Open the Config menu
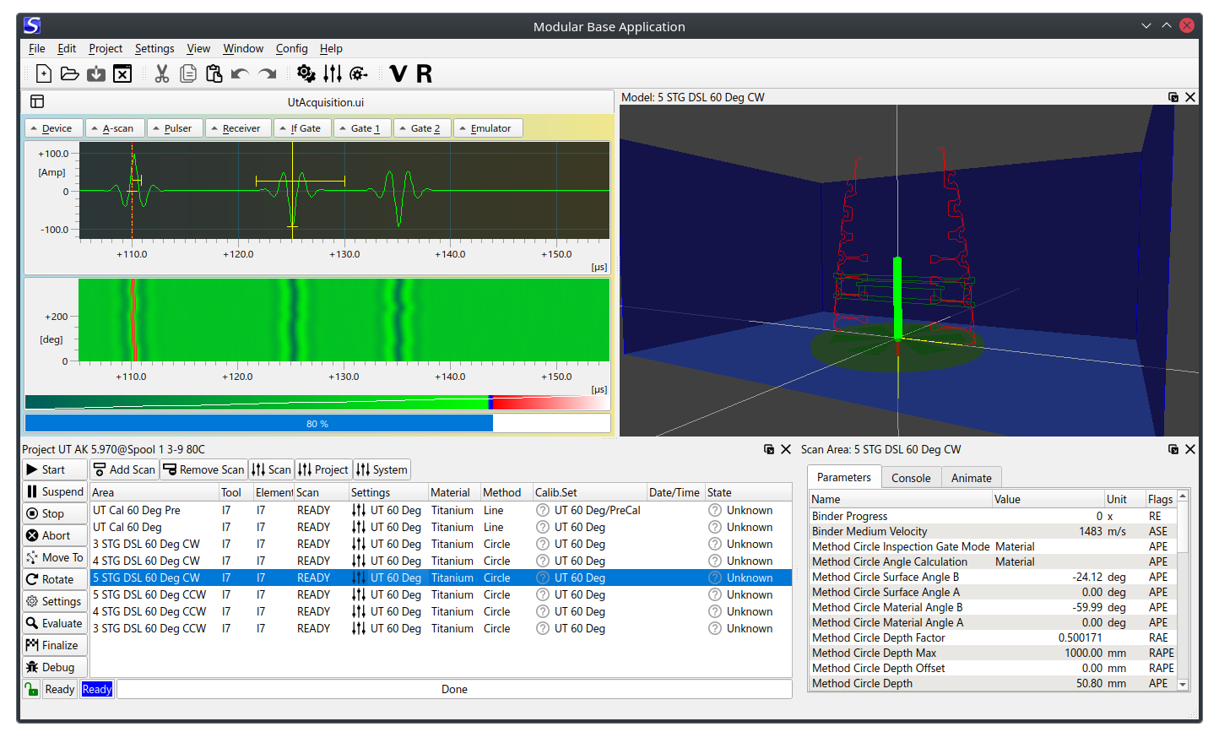Screen dimensions: 1219x743 pos(291,49)
